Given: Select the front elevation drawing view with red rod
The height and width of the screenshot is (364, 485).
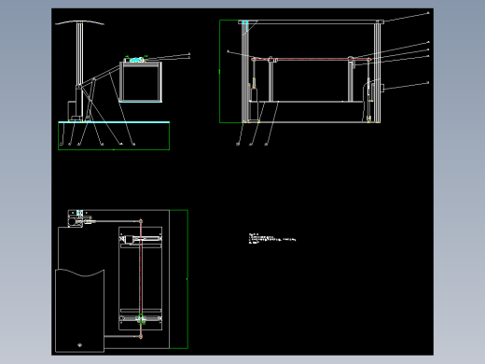Looking at the screenshot, I should tap(325, 78).
